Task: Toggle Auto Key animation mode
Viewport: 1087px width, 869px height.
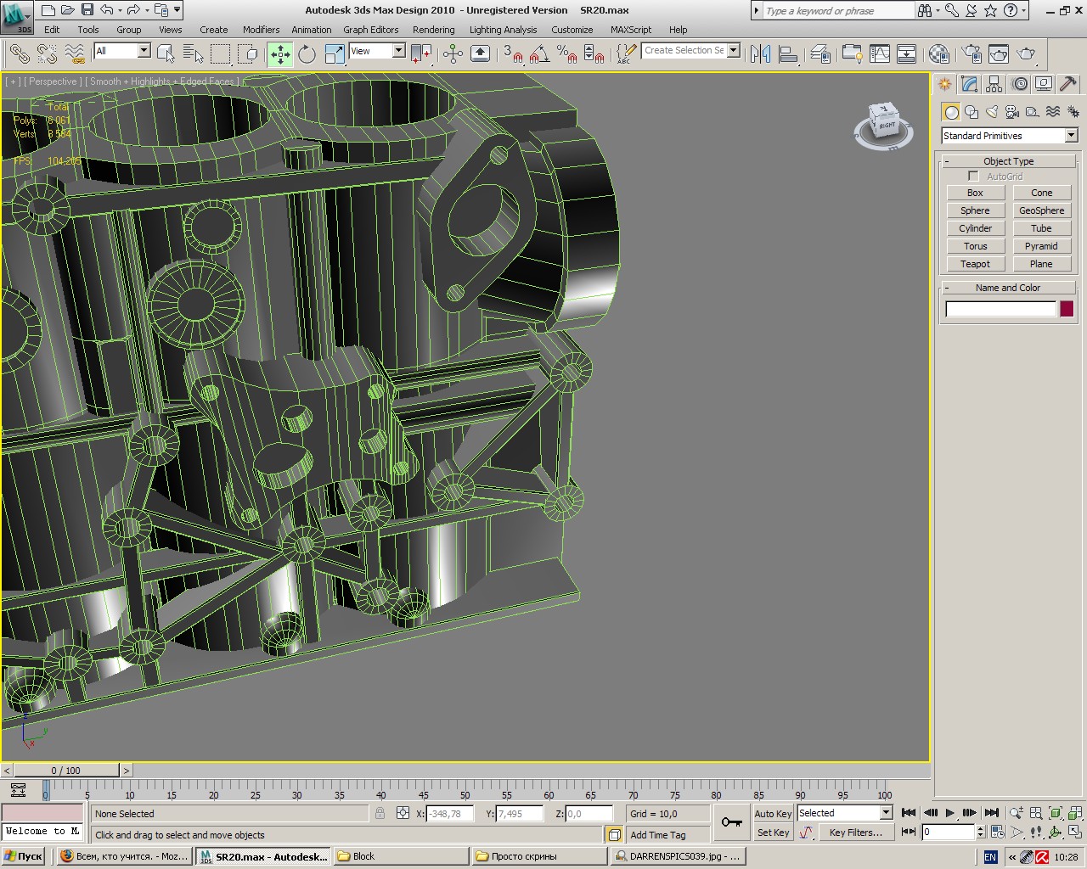Action: (x=772, y=813)
